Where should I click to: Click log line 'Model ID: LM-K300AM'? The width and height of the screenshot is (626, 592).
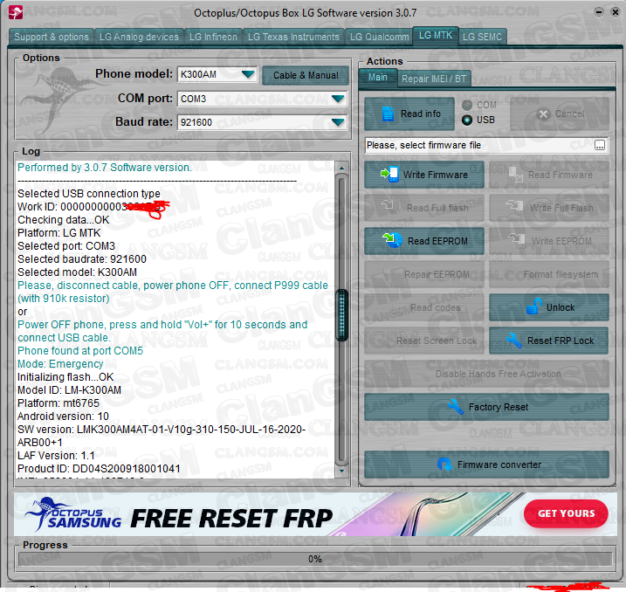click(70, 389)
